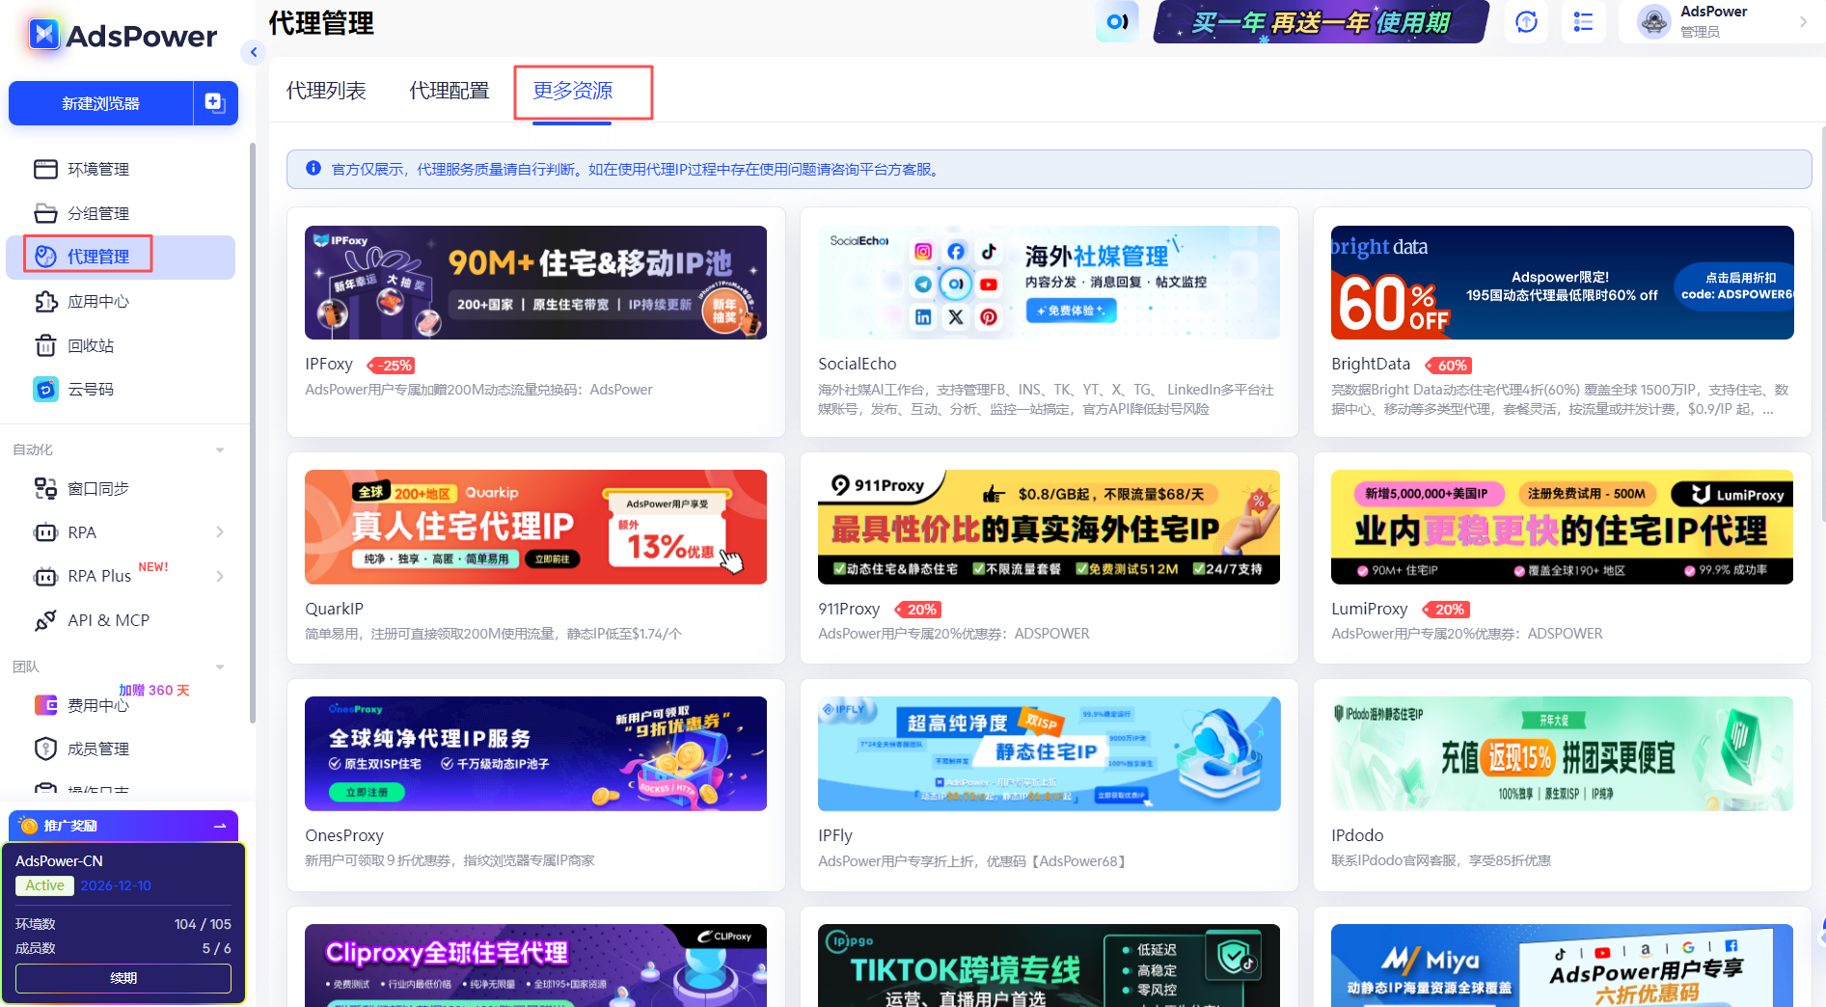Open the task list icon in the header
This screenshot has height=1007, width=1826.
[x=1583, y=21]
